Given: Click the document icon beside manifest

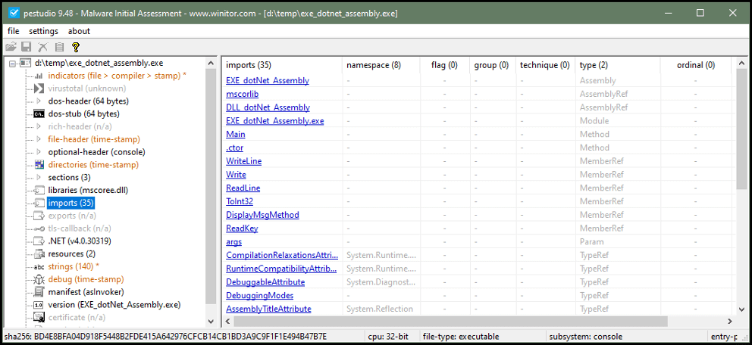Looking at the screenshot, I should pyautogui.click(x=39, y=292).
